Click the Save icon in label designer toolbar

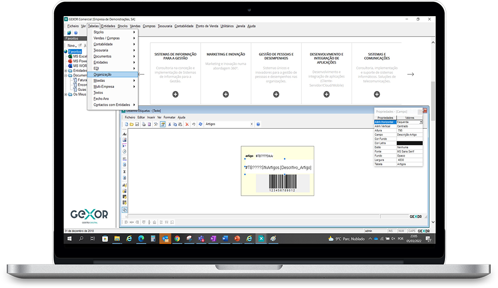click(x=137, y=124)
